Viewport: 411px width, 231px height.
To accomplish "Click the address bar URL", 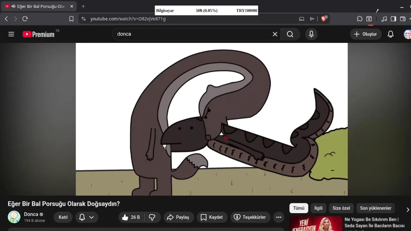I will [x=128, y=19].
